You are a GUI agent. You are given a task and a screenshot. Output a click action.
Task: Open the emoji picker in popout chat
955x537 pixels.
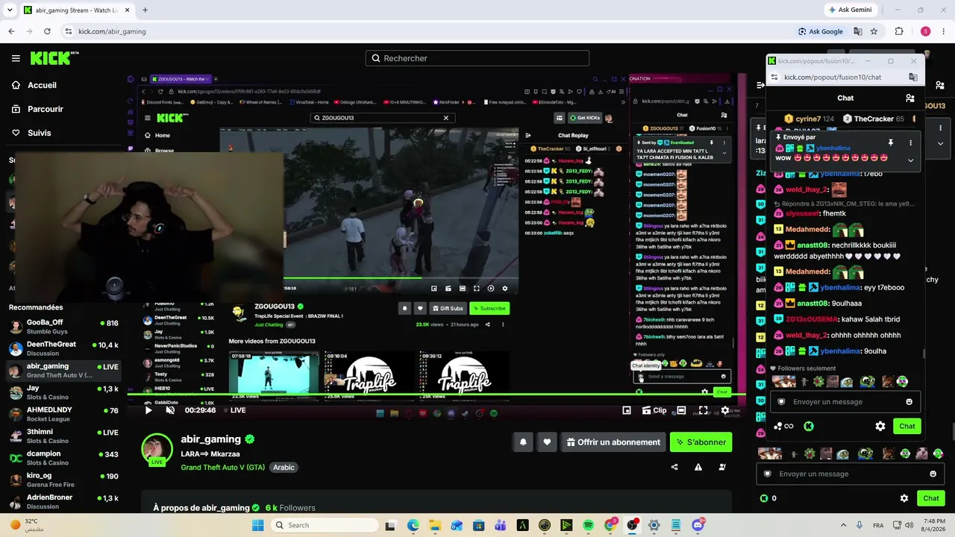coord(909,402)
